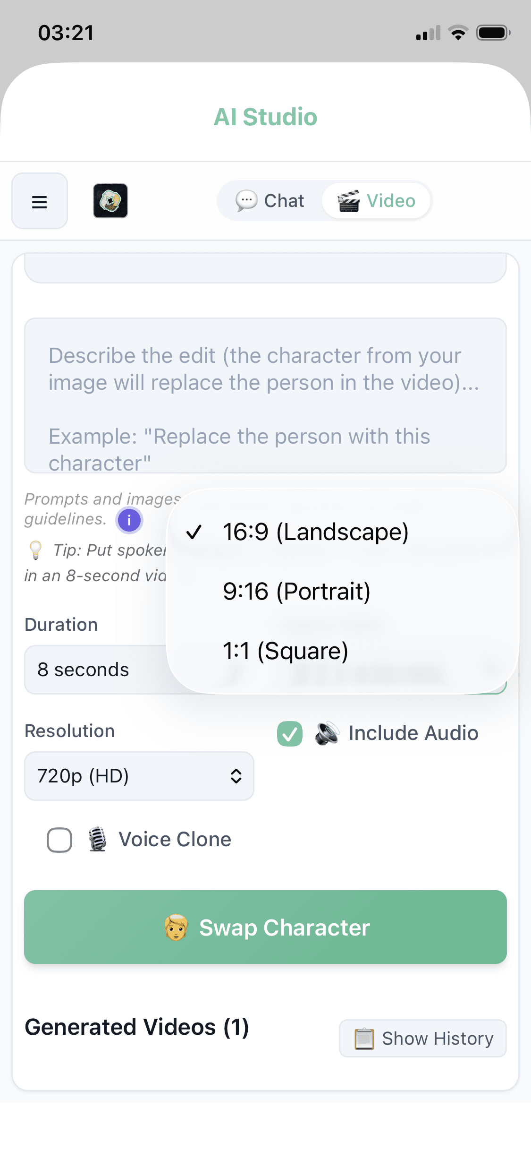Tap the AI Studio app logo thumbnail

point(110,201)
